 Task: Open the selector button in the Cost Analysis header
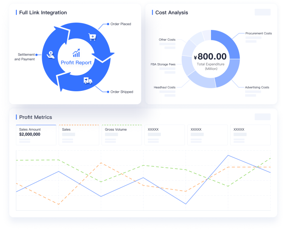tap(262, 12)
